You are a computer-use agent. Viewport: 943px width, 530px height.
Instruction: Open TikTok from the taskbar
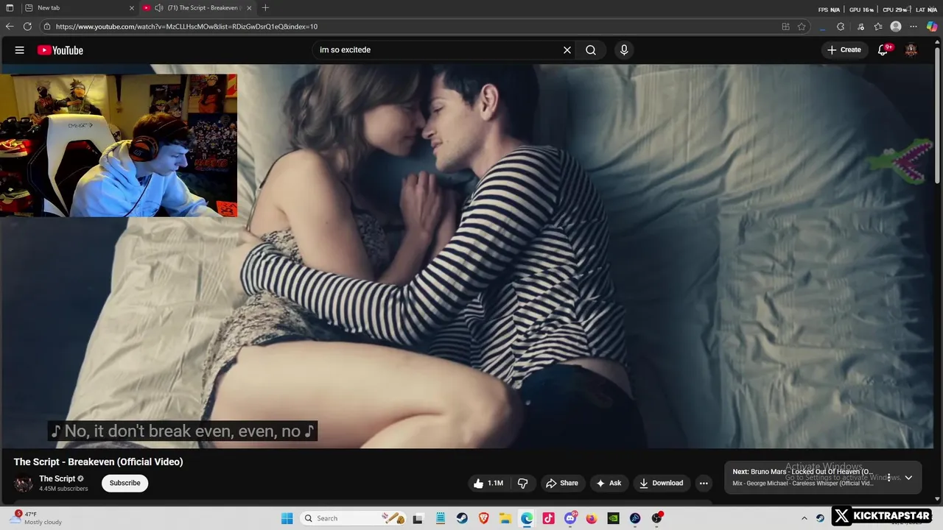click(548, 518)
